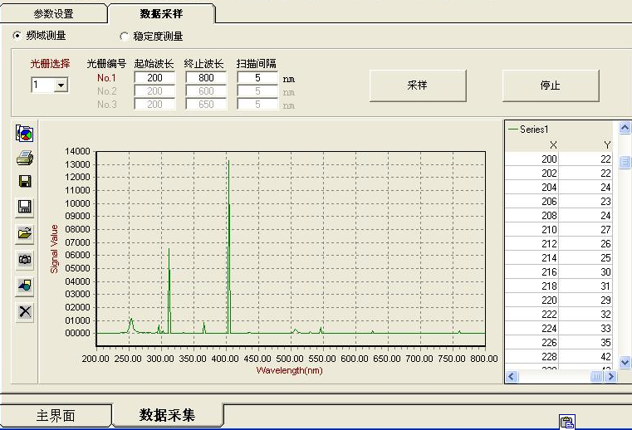Viewport: 632px width, 430px height.
Task: Open the 光栅选择 dropdown
Action: [x=61, y=86]
